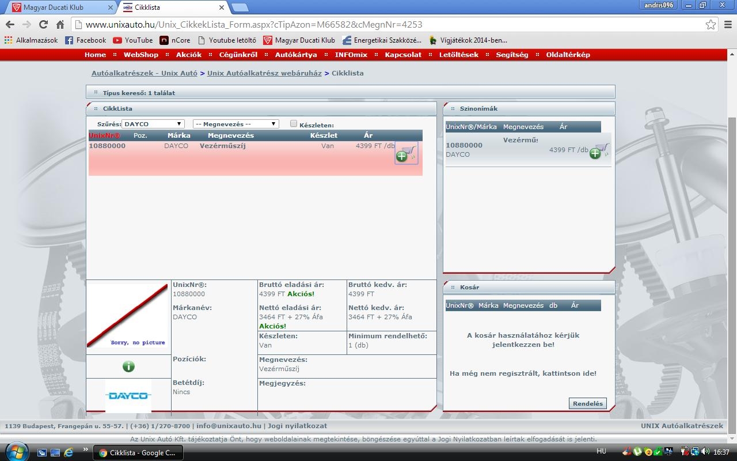Go to the browser home page icon
Screen dimensions: 737x461
tap(60, 24)
